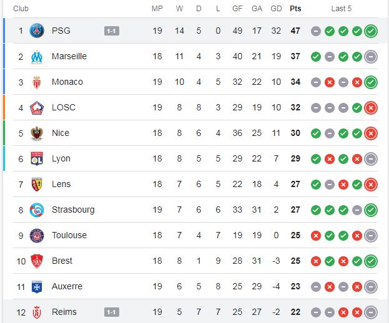Open the Lens team name link
Image resolution: width=389 pixels, height=323 pixels.
click(x=61, y=184)
